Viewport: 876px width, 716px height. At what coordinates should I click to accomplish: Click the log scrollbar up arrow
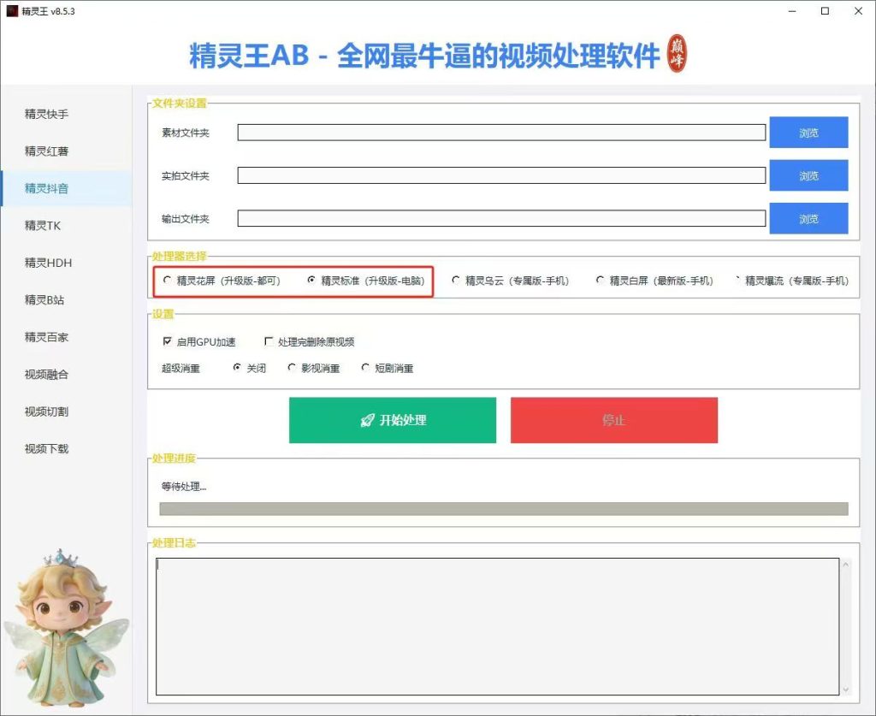[846, 565]
